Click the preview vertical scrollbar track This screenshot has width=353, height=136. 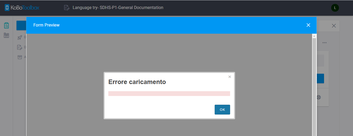(x=314, y=87)
